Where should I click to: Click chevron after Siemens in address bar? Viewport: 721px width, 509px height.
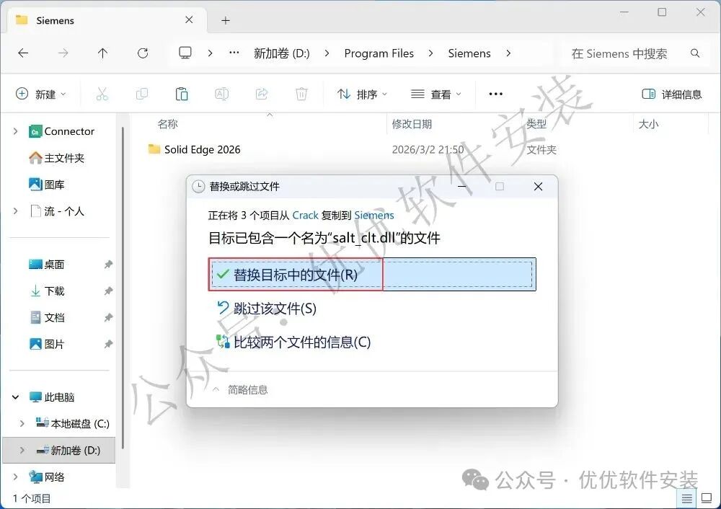tap(508, 53)
